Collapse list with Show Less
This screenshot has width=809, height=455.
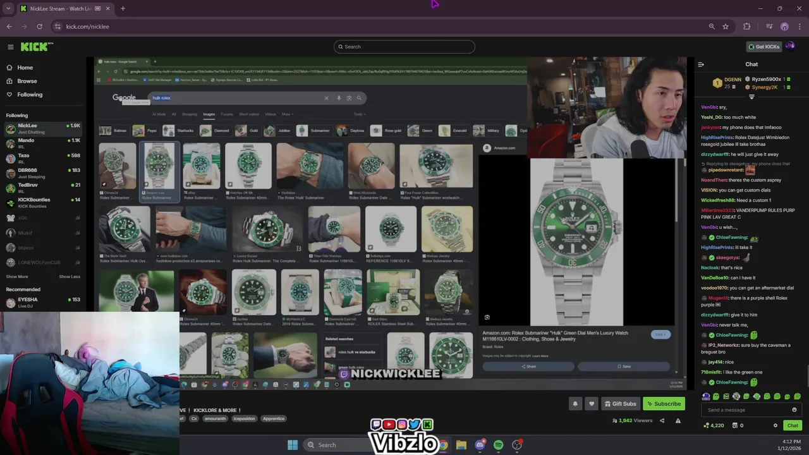[x=70, y=277]
